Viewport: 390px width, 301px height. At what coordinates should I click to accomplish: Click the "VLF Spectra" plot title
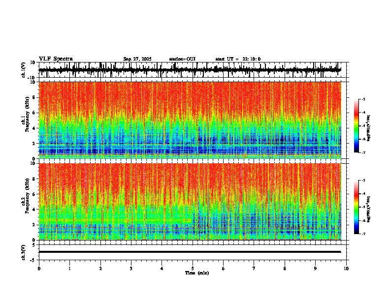point(56,59)
